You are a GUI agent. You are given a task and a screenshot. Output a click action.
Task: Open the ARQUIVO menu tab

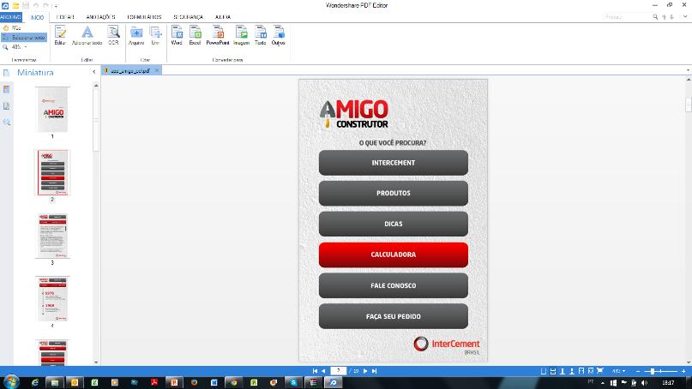pyautogui.click(x=10, y=17)
